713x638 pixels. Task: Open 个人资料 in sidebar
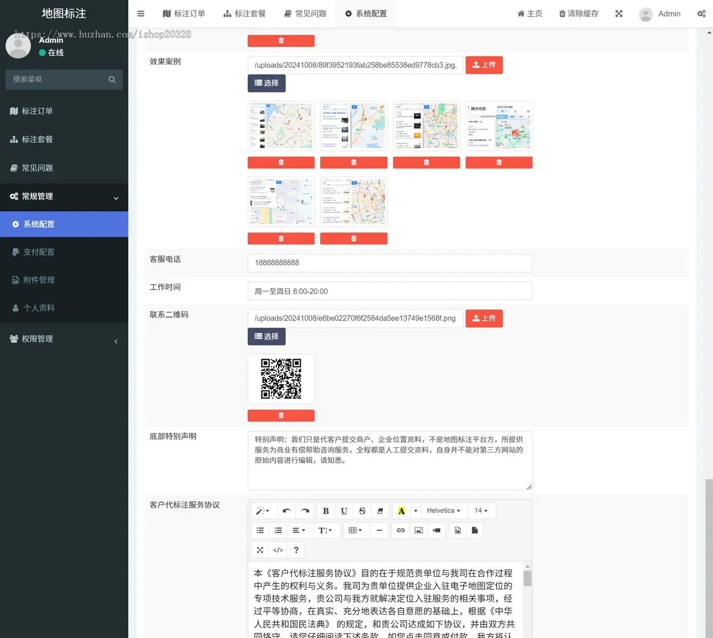pos(64,308)
